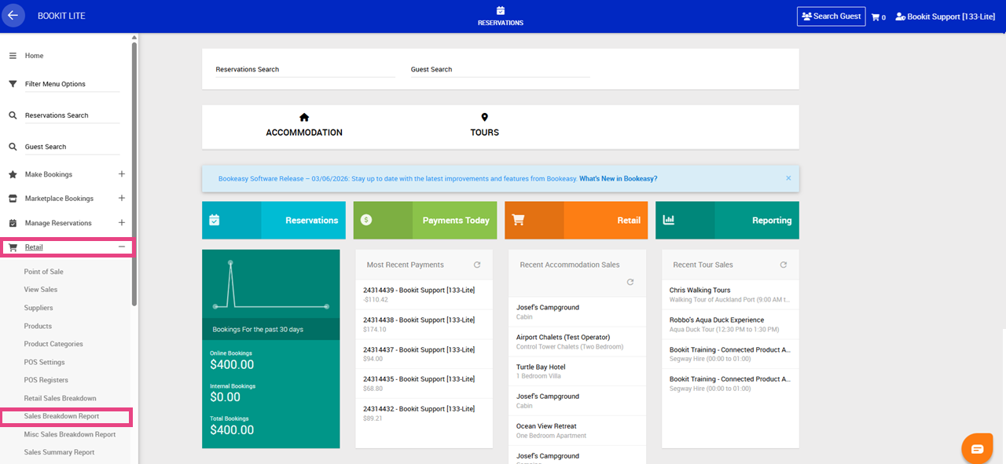This screenshot has height=464, width=1006.
Task: Open the chat support widget
Action: (x=977, y=448)
